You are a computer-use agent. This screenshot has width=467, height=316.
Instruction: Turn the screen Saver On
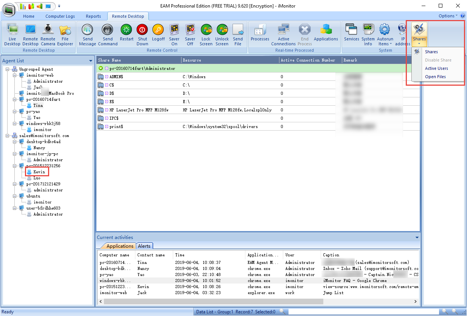[x=174, y=35]
